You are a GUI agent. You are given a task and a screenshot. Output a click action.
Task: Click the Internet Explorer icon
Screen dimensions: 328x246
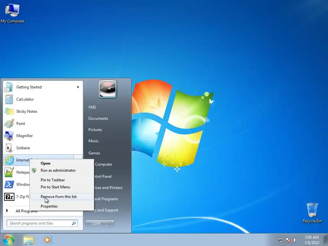9,160
